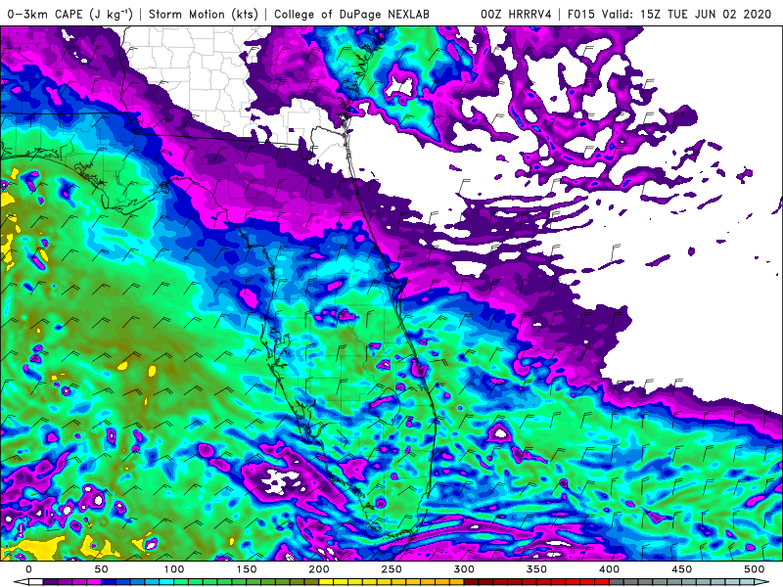Image resolution: width=783 pixels, height=587 pixels.
Task: Click the '150' color scale label
Action: pyautogui.click(x=247, y=569)
